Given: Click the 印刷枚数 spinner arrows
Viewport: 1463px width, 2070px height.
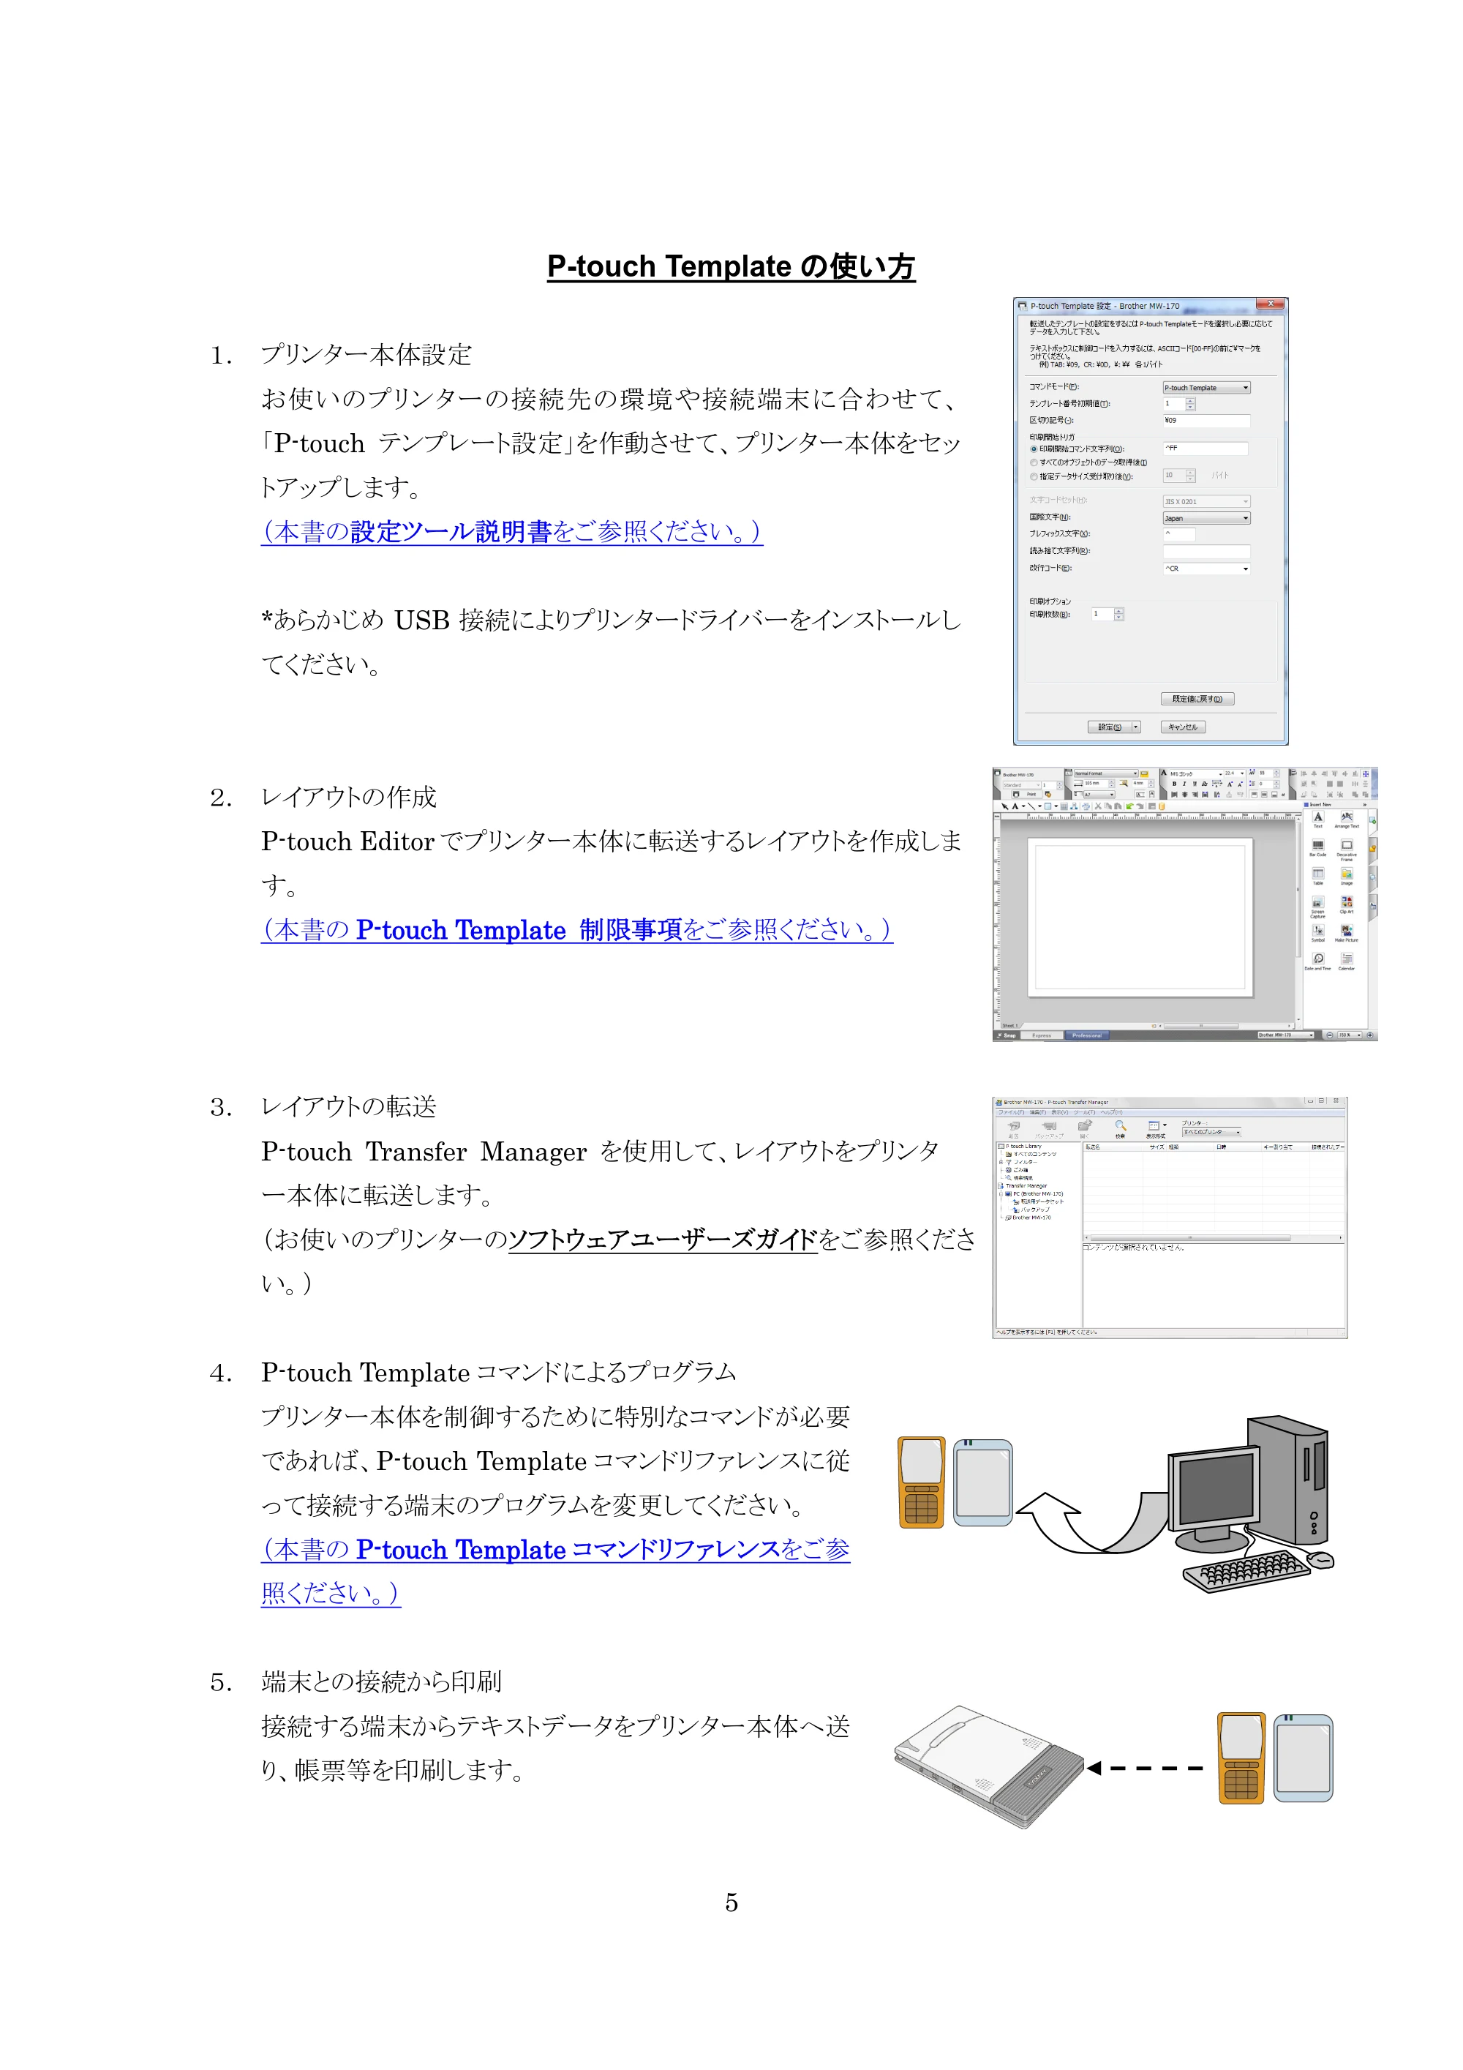Looking at the screenshot, I should (x=1118, y=614).
